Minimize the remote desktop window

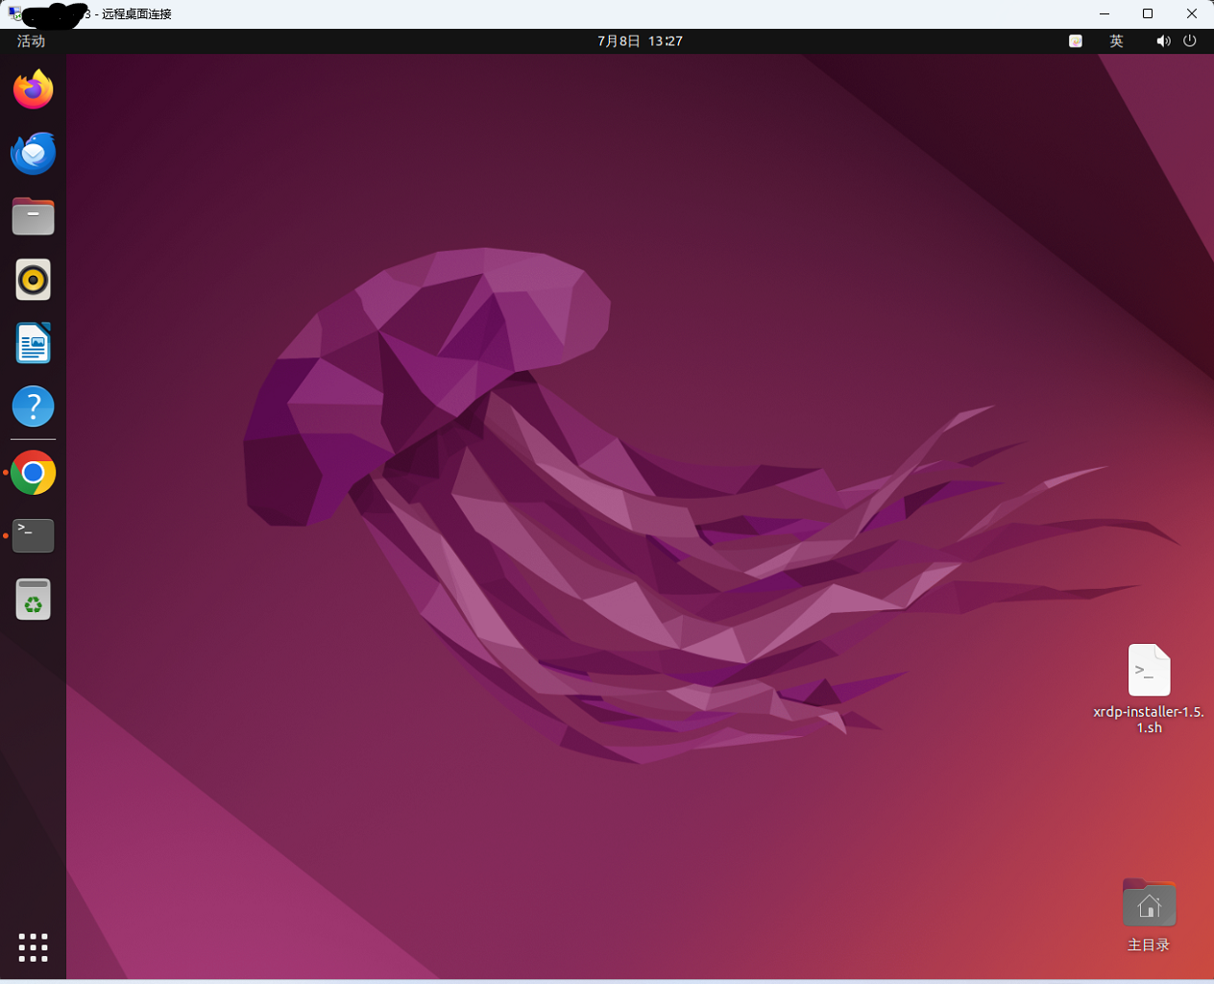pyautogui.click(x=1104, y=13)
